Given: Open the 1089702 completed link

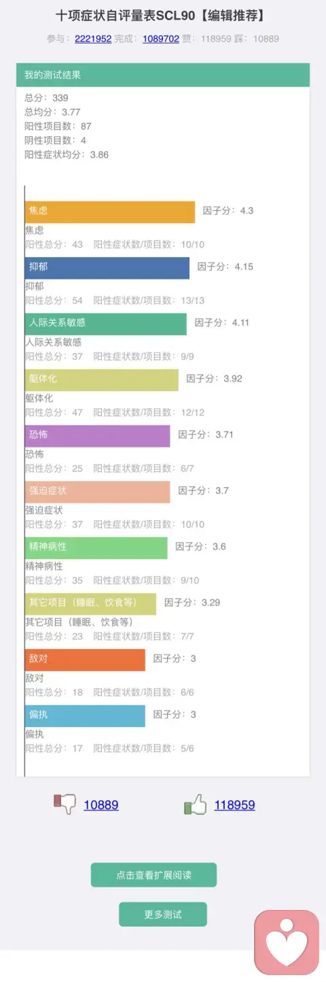Looking at the screenshot, I should coord(161,39).
